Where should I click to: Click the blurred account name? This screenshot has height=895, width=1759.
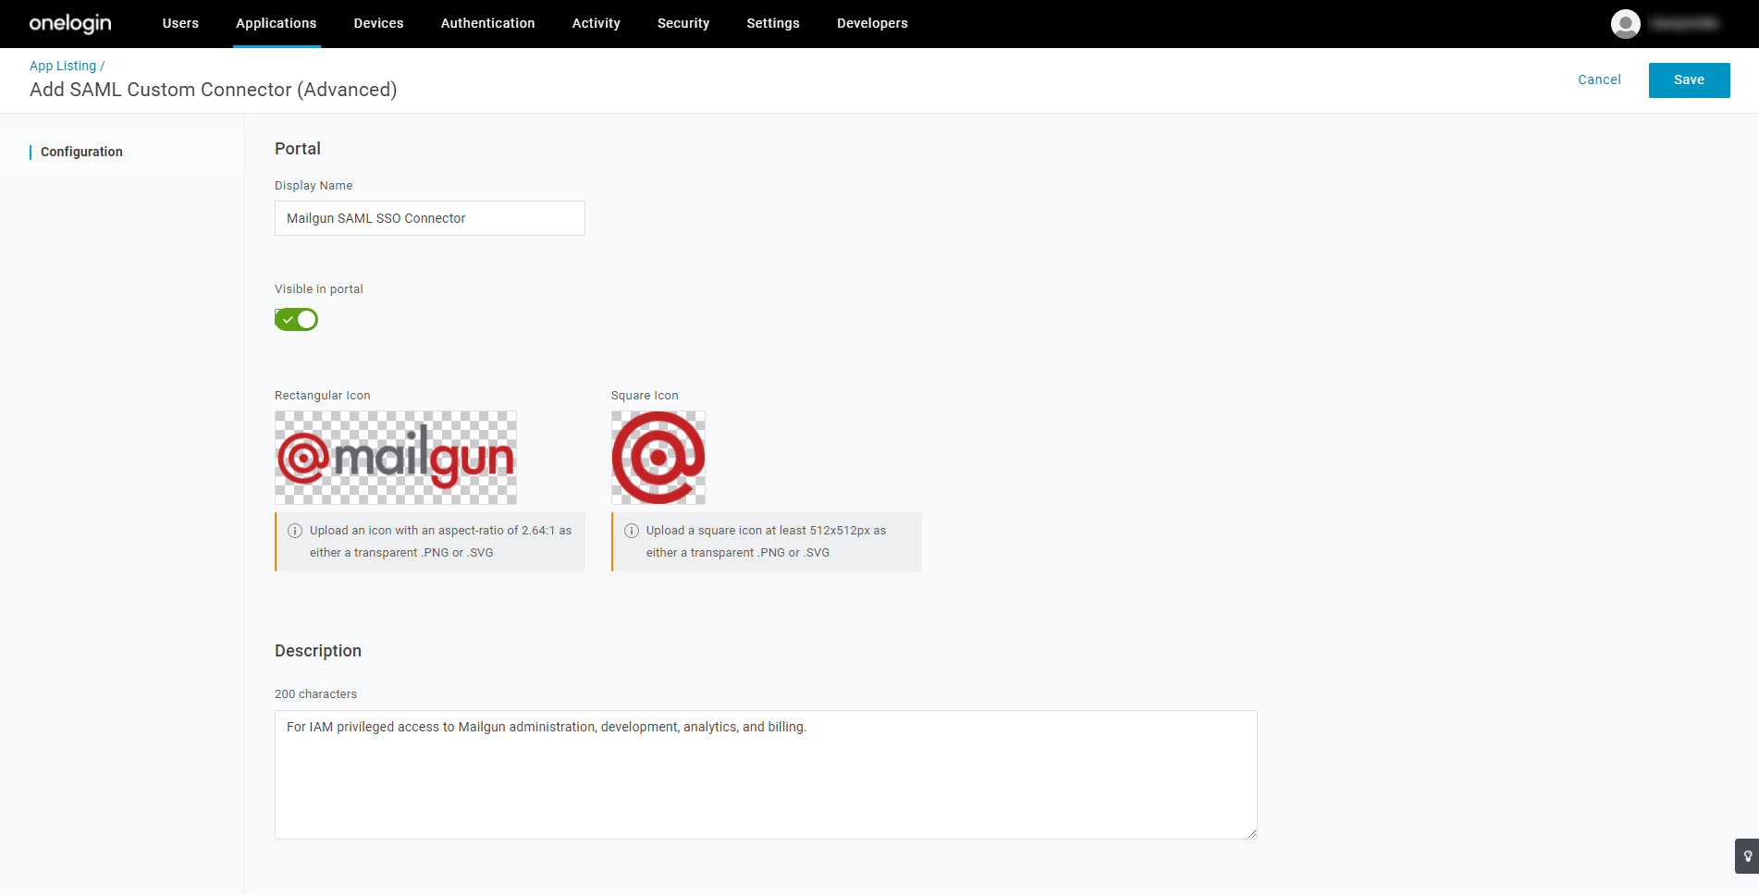click(x=1685, y=23)
